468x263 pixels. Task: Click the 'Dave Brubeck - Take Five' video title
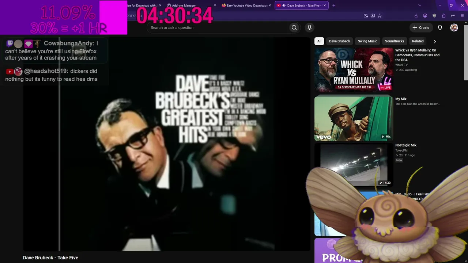tap(50, 258)
